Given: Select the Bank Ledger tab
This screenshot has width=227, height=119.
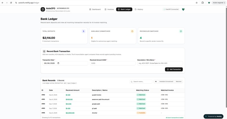Looking at the screenshot, I should point(124,9).
